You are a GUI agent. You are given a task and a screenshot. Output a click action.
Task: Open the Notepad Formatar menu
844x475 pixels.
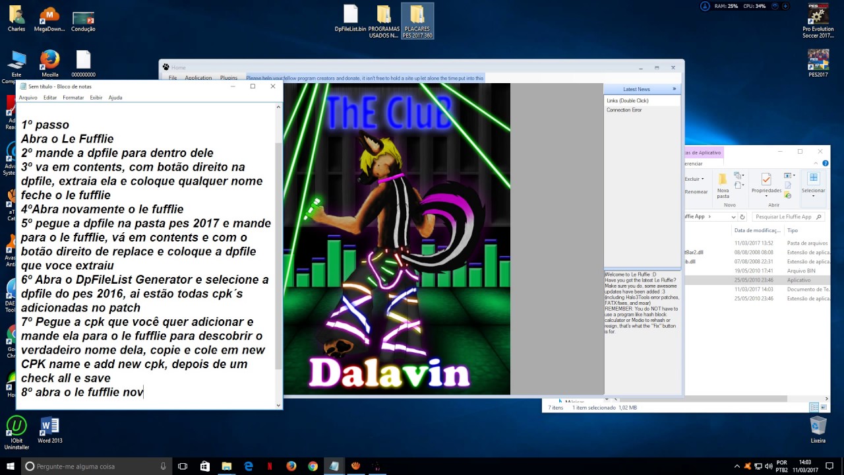[x=73, y=98]
